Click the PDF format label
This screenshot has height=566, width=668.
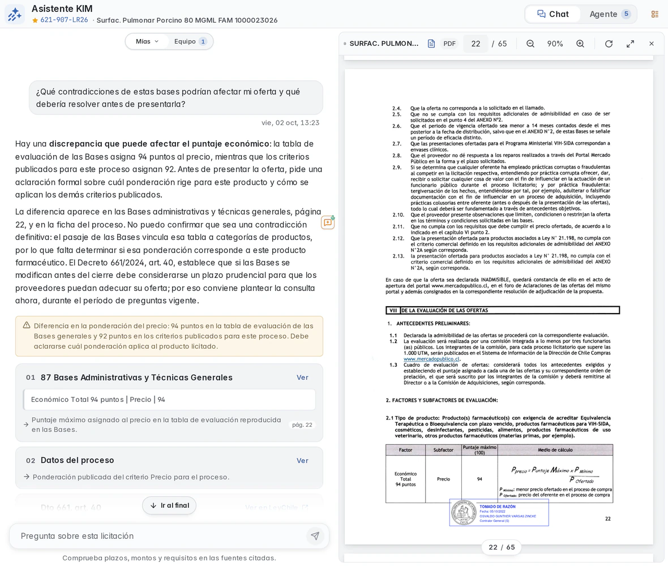click(449, 44)
